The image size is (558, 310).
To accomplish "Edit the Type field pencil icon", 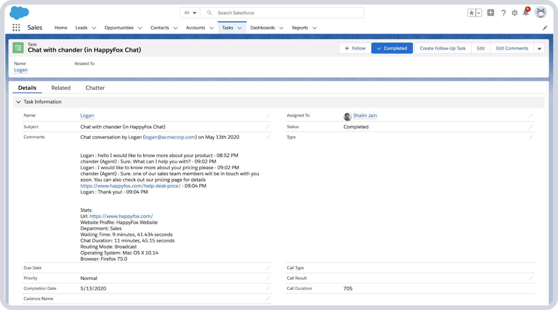I will [x=531, y=137].
